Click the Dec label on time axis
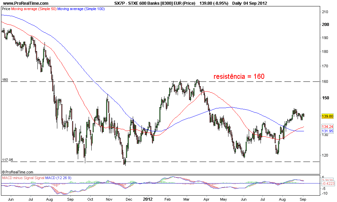The height and width of the screenshot is (202, 337). coord(129,199)
